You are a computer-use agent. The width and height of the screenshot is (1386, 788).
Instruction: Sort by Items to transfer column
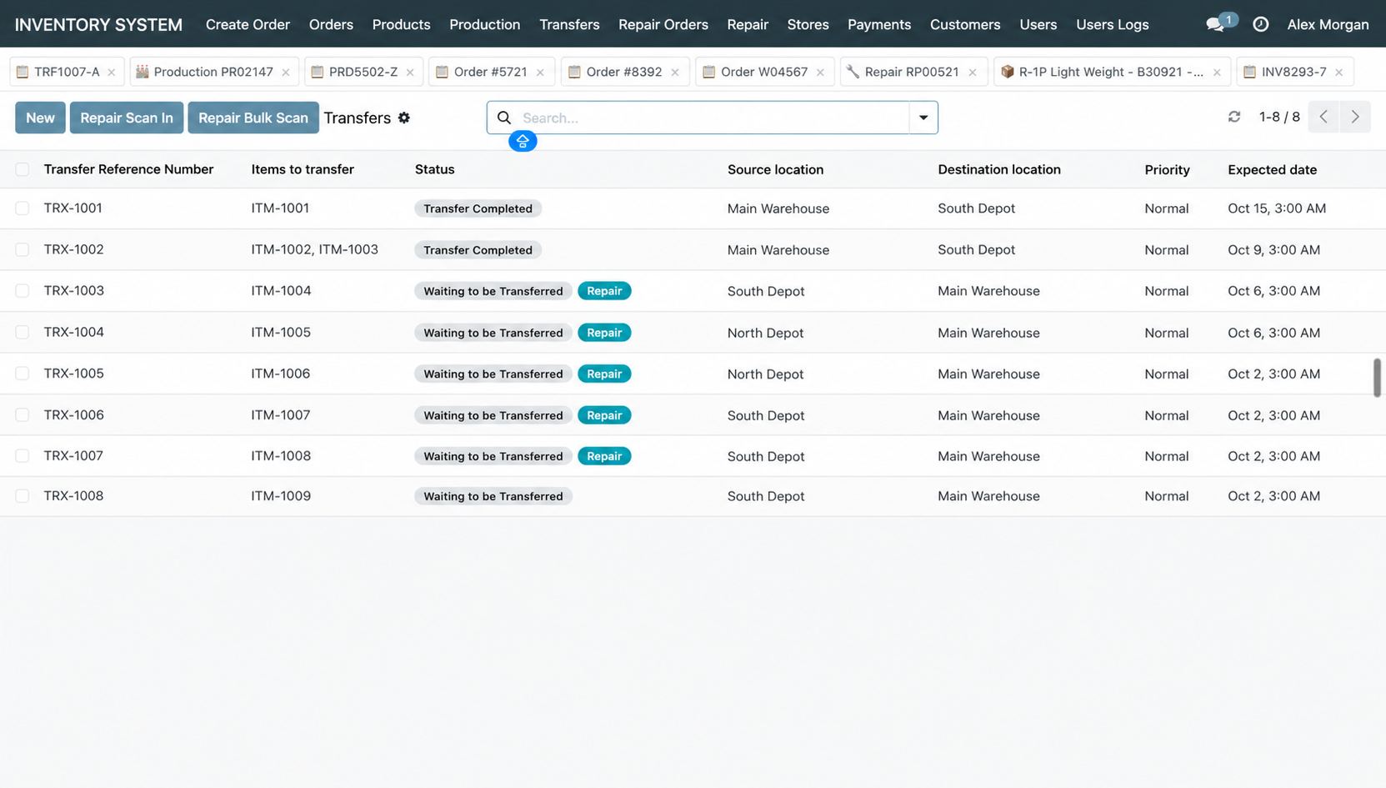click(303, 169)
